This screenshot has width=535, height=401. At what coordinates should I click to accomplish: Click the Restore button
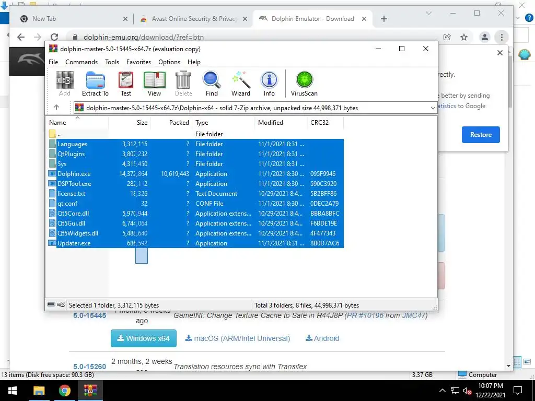[481, 134]
